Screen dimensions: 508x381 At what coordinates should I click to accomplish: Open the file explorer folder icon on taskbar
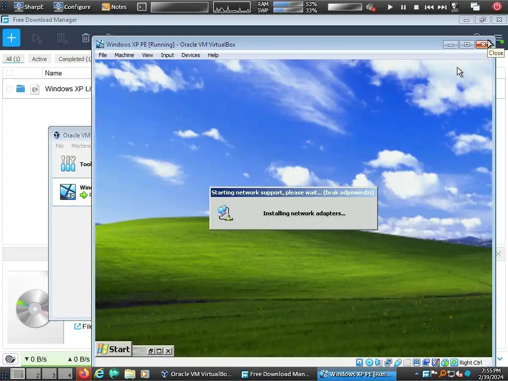(129, 374)
